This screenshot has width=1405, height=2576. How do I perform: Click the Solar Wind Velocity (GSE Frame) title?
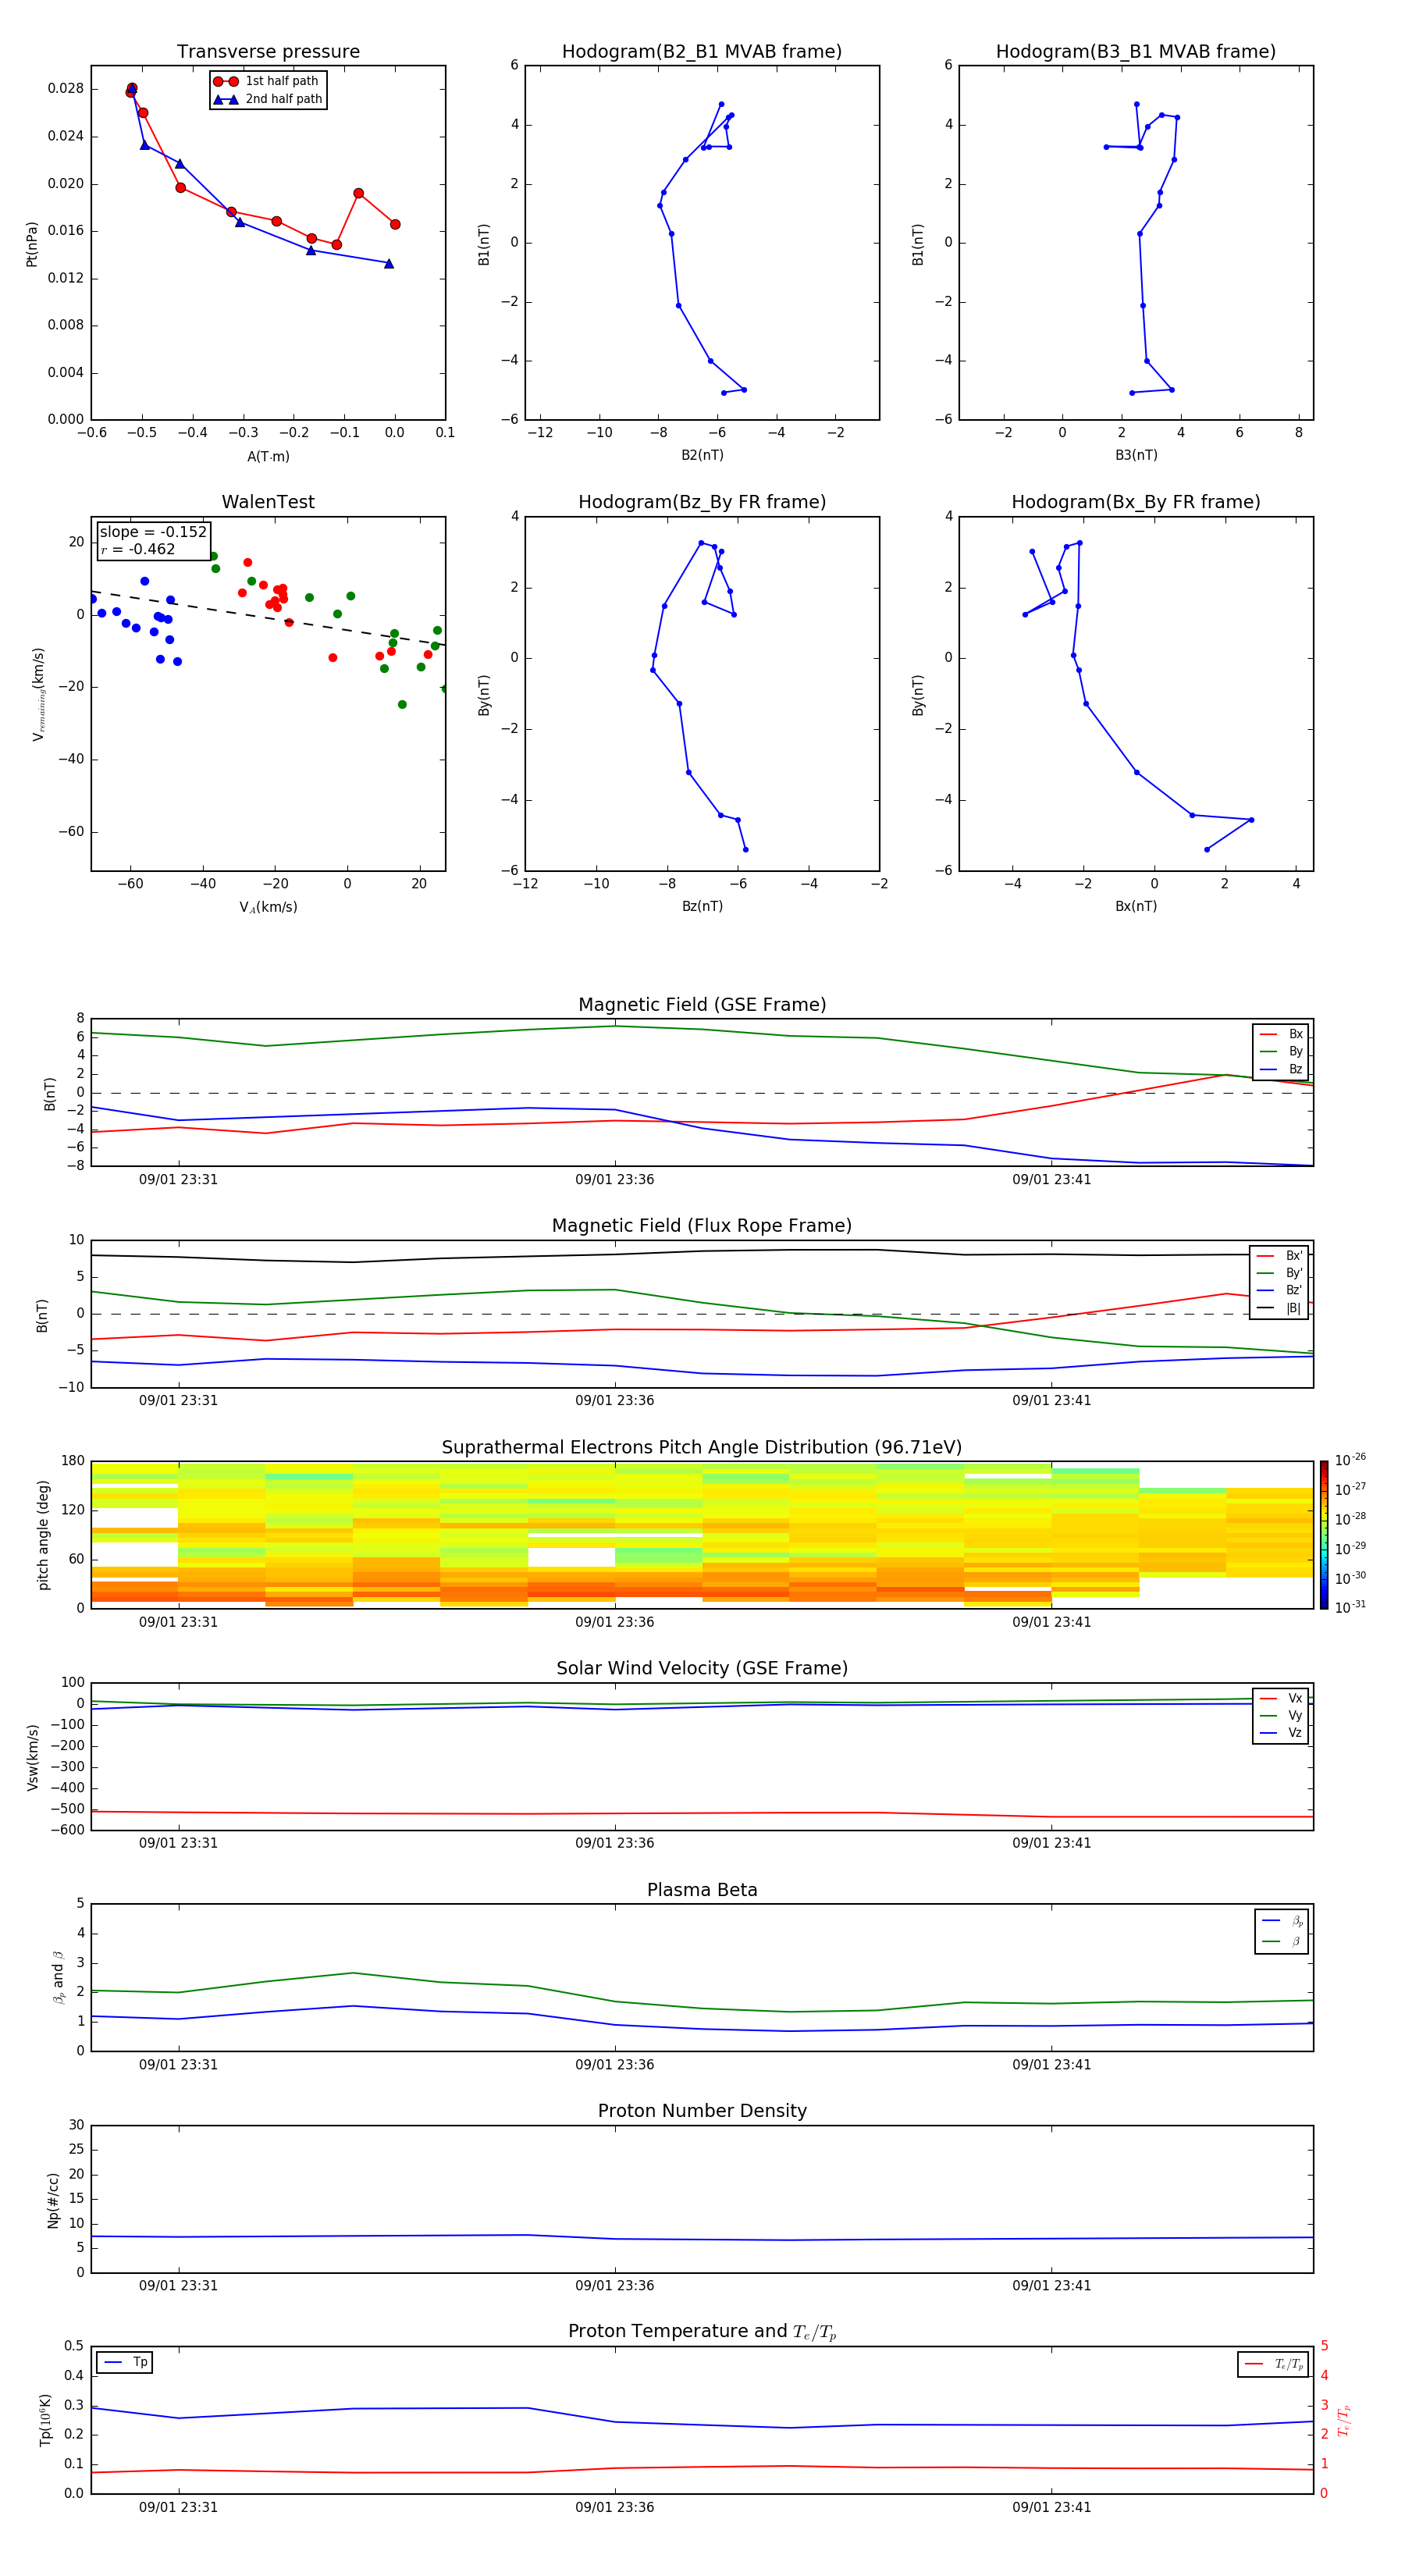702,1669
